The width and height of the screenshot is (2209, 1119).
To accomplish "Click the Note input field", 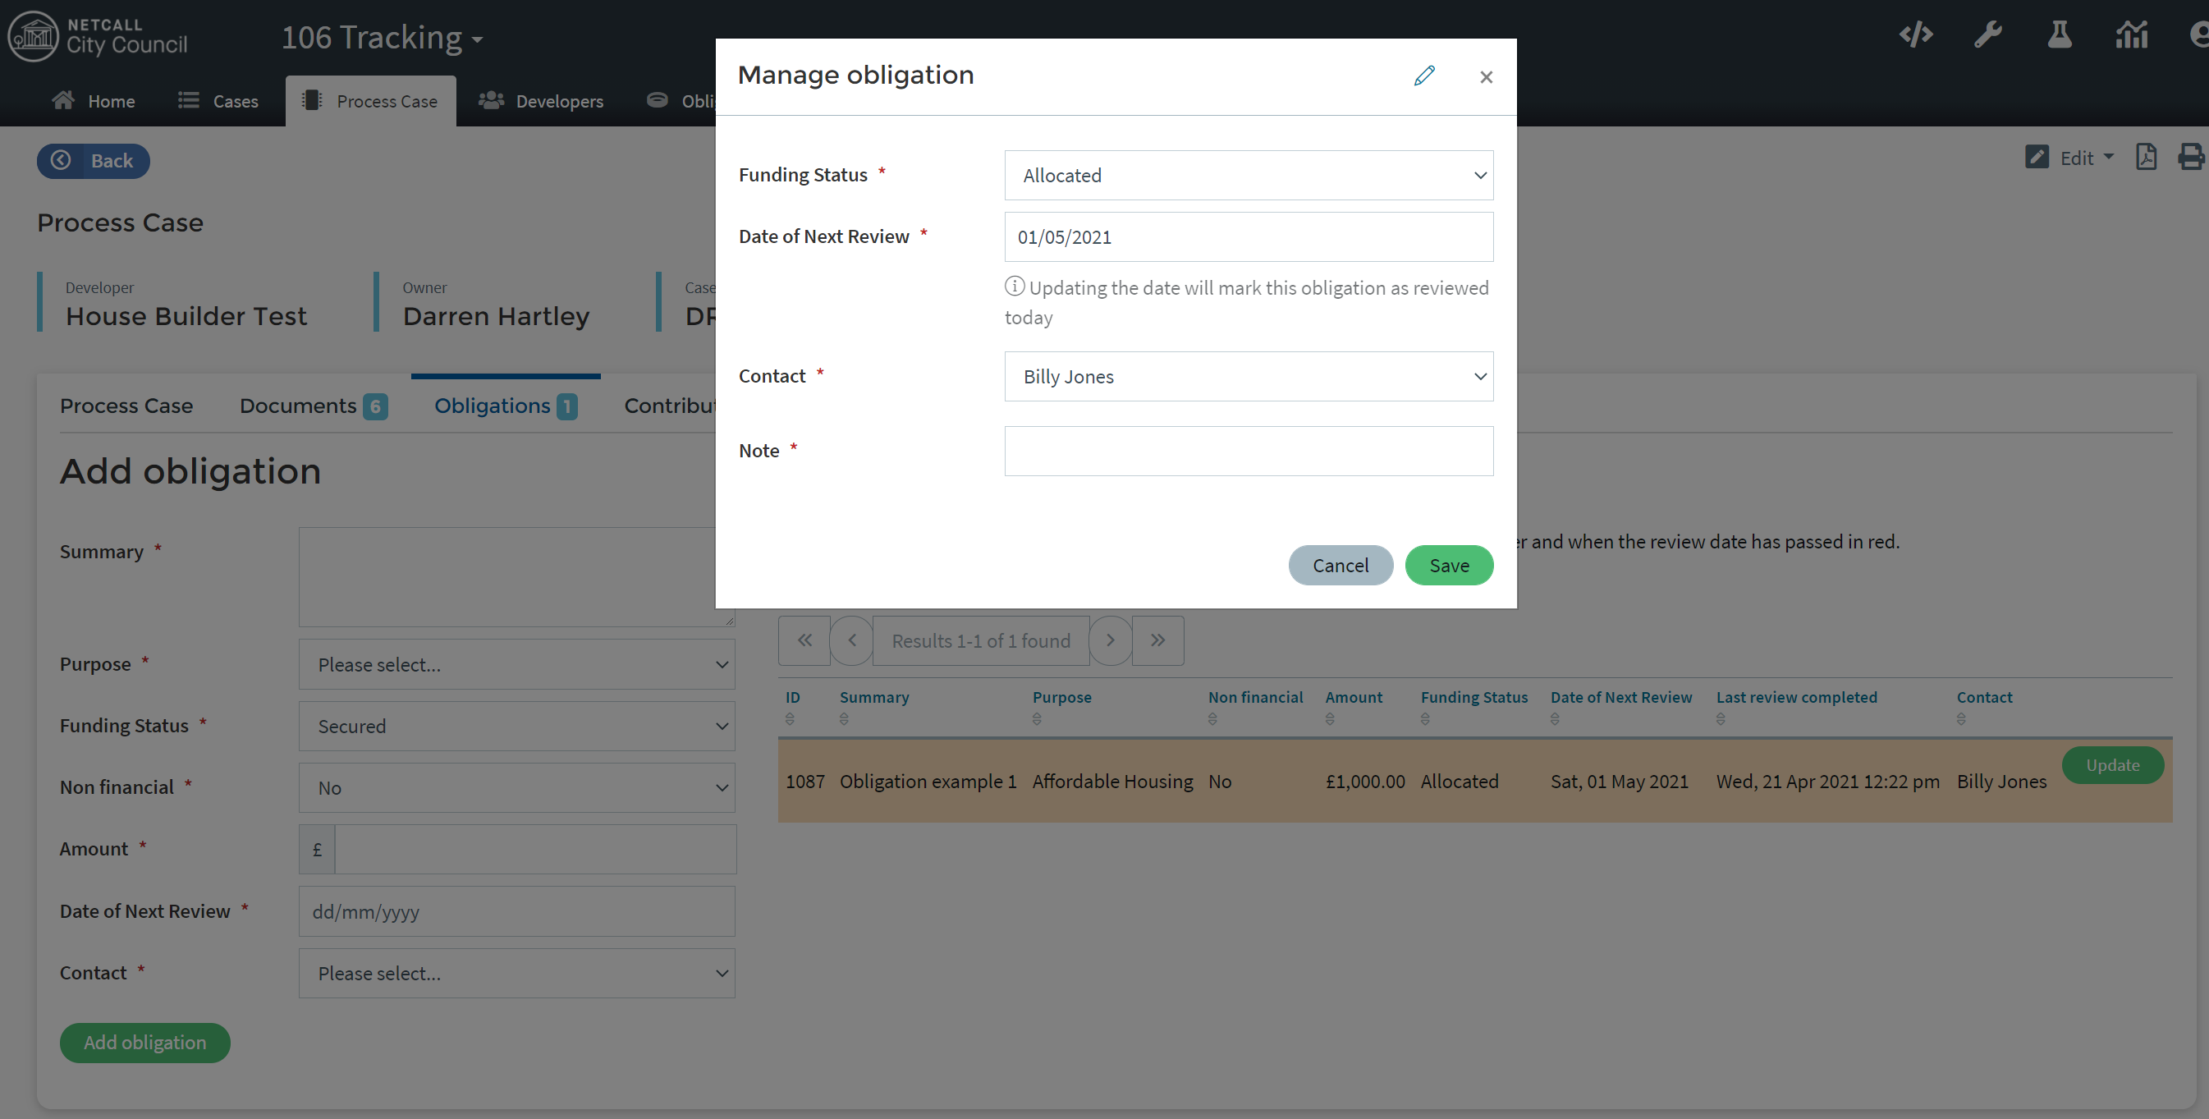I will point(1248,451).
